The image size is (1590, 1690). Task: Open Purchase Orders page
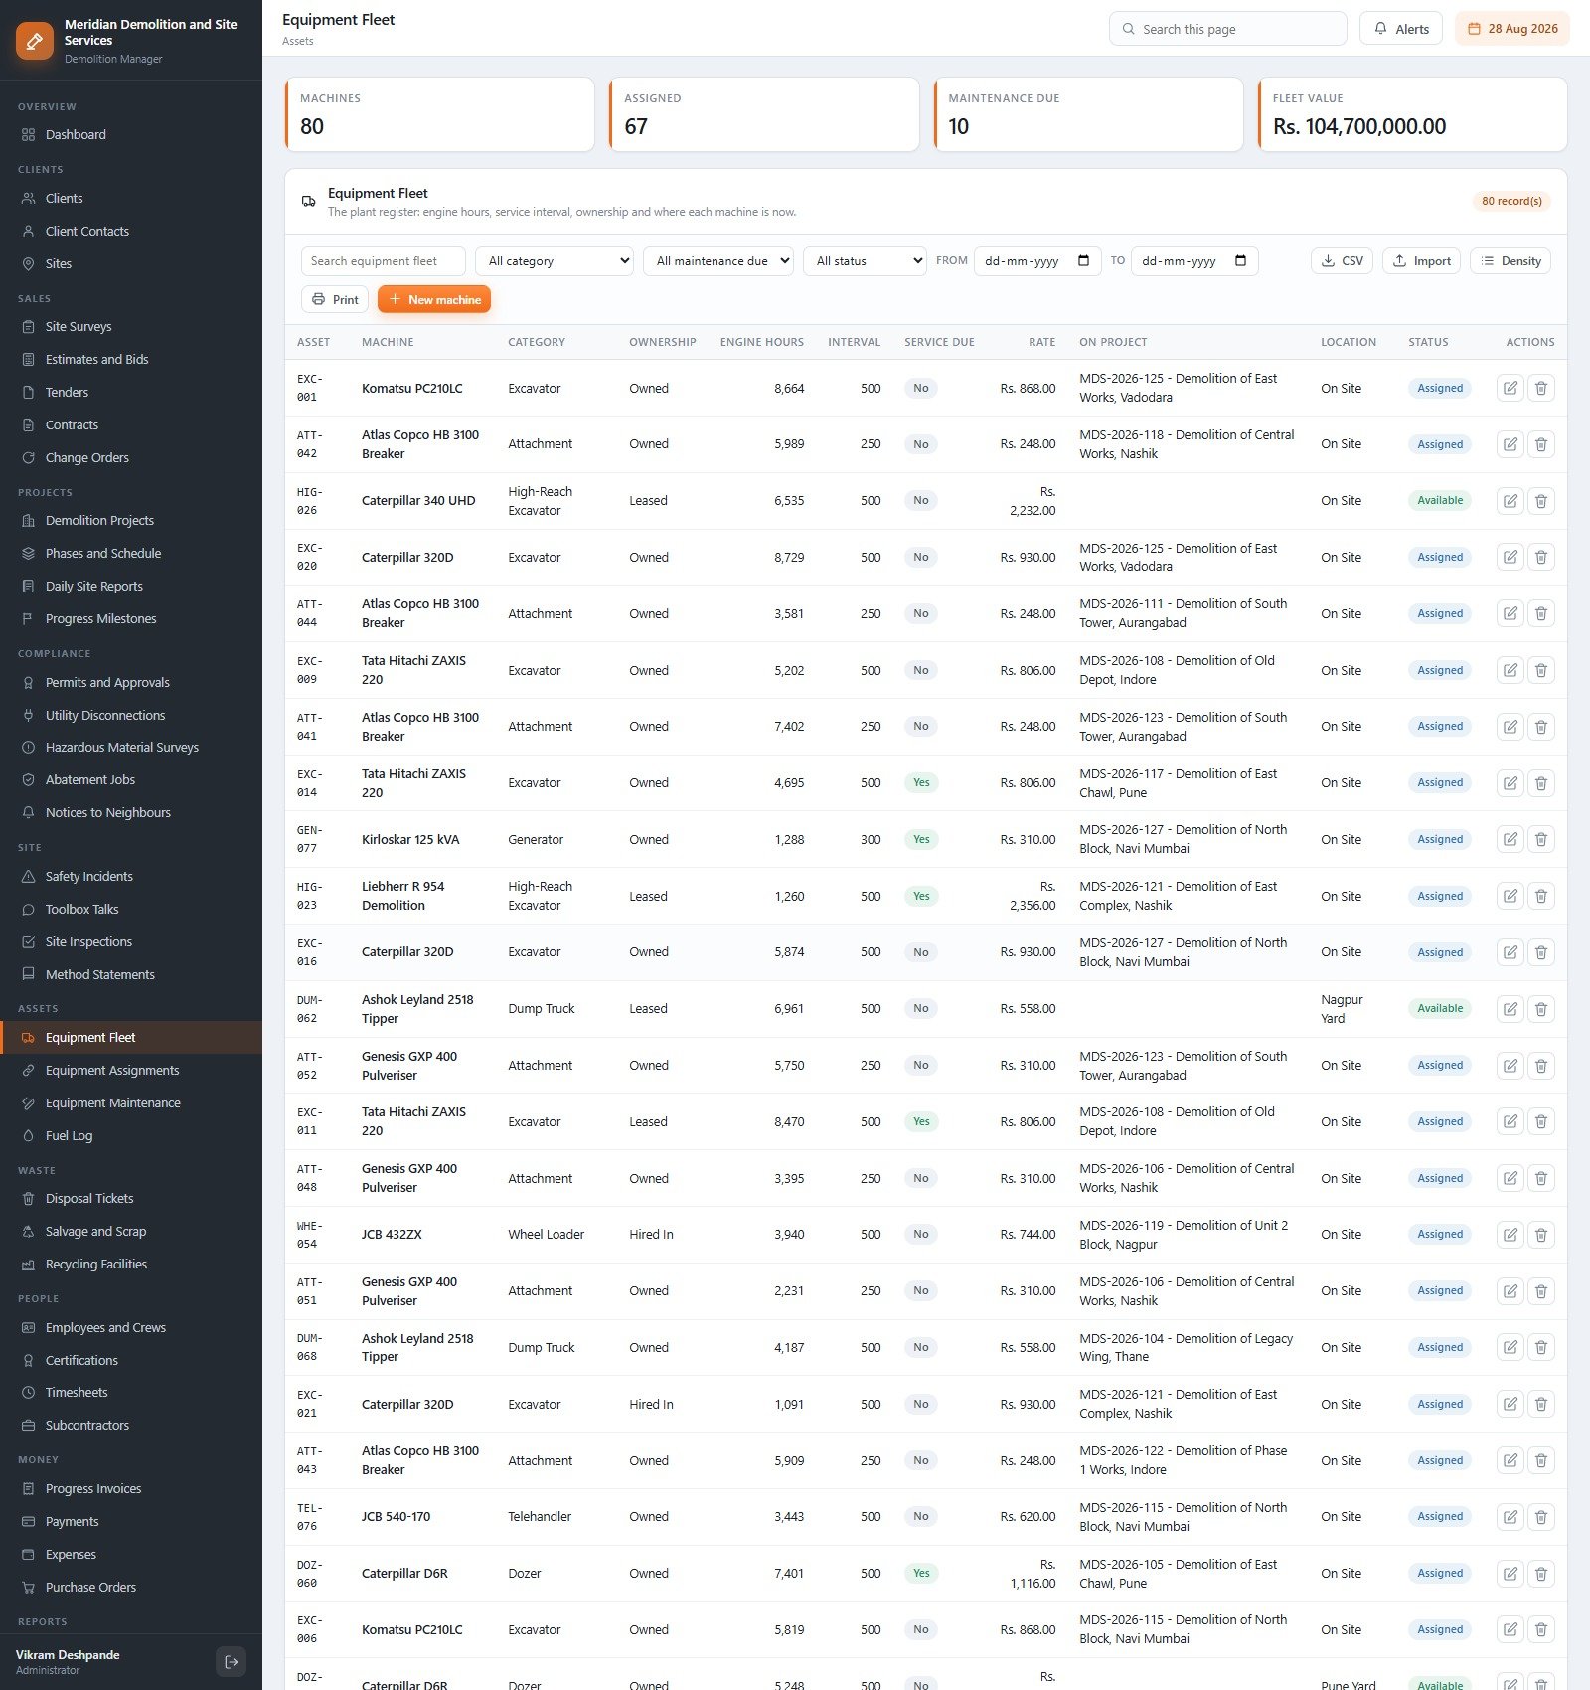point(131,1588)
